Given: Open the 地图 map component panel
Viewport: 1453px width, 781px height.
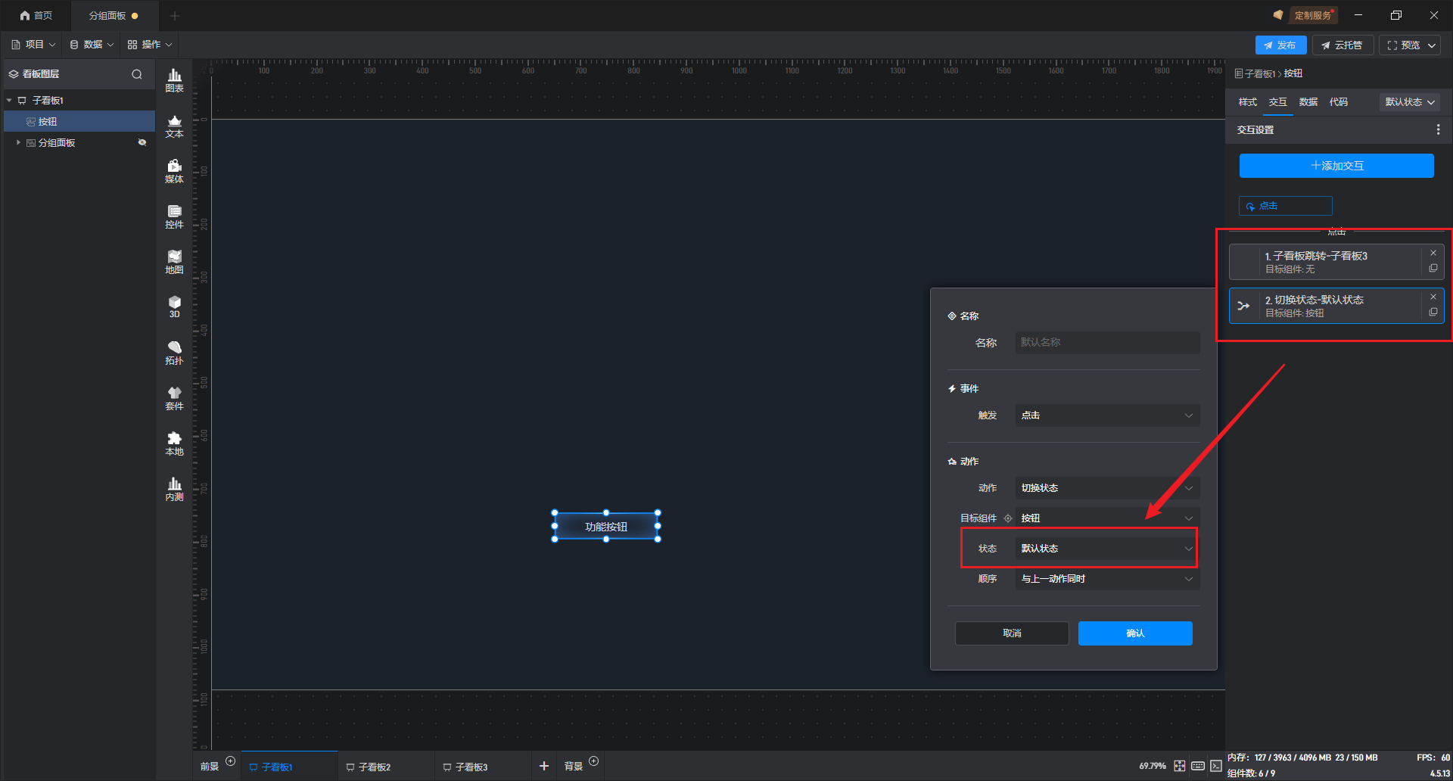Looking at the screenshot, I should click(174, 262).
